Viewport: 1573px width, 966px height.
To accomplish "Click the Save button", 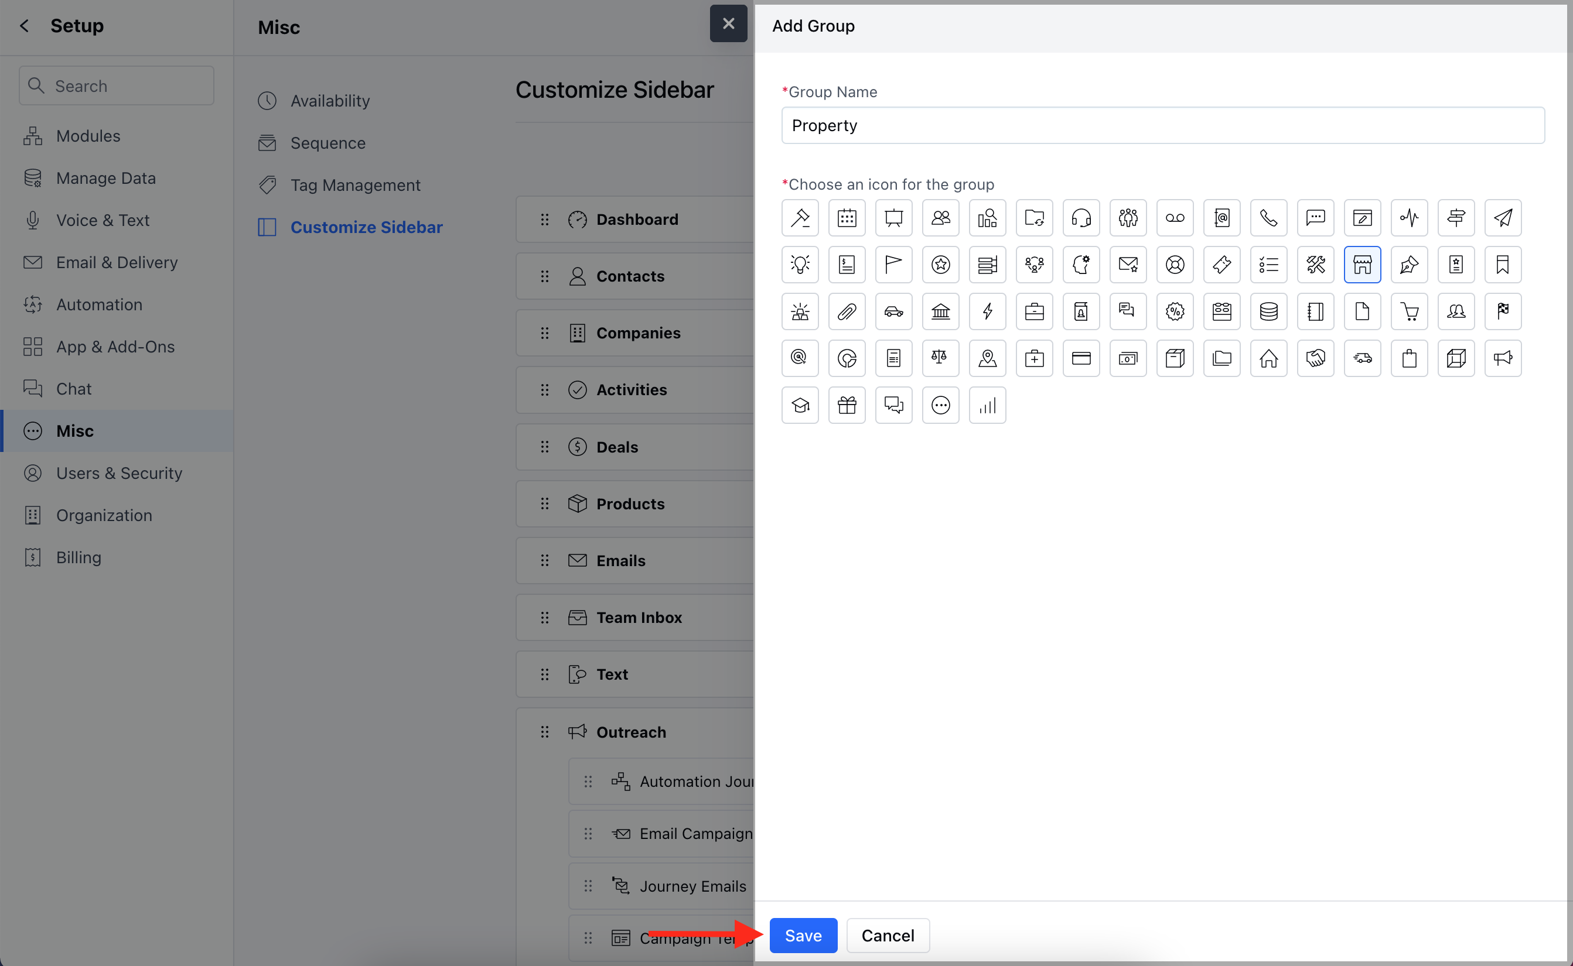I will point(803,936).
